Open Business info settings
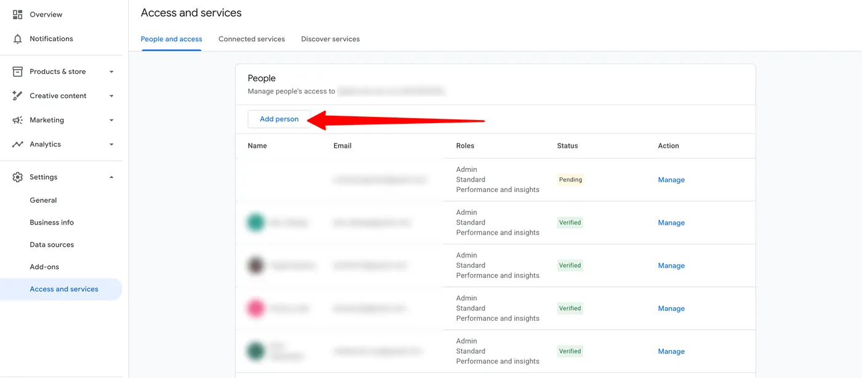Image resolution: width=862 pixels, height=378 pixels. coord(52,222)
